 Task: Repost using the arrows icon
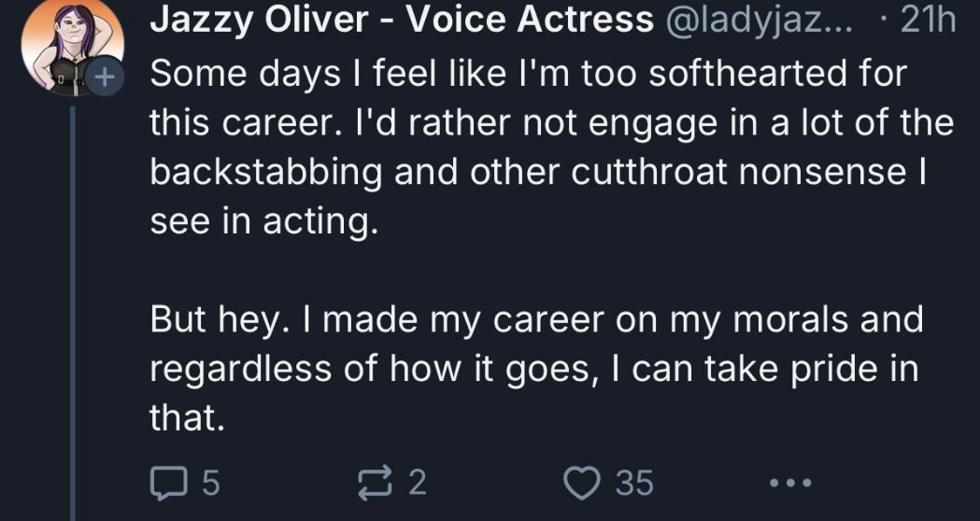coord(375,484)
